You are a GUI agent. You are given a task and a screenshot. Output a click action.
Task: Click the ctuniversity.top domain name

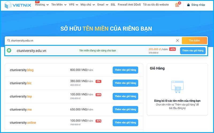tap(21, 96)
